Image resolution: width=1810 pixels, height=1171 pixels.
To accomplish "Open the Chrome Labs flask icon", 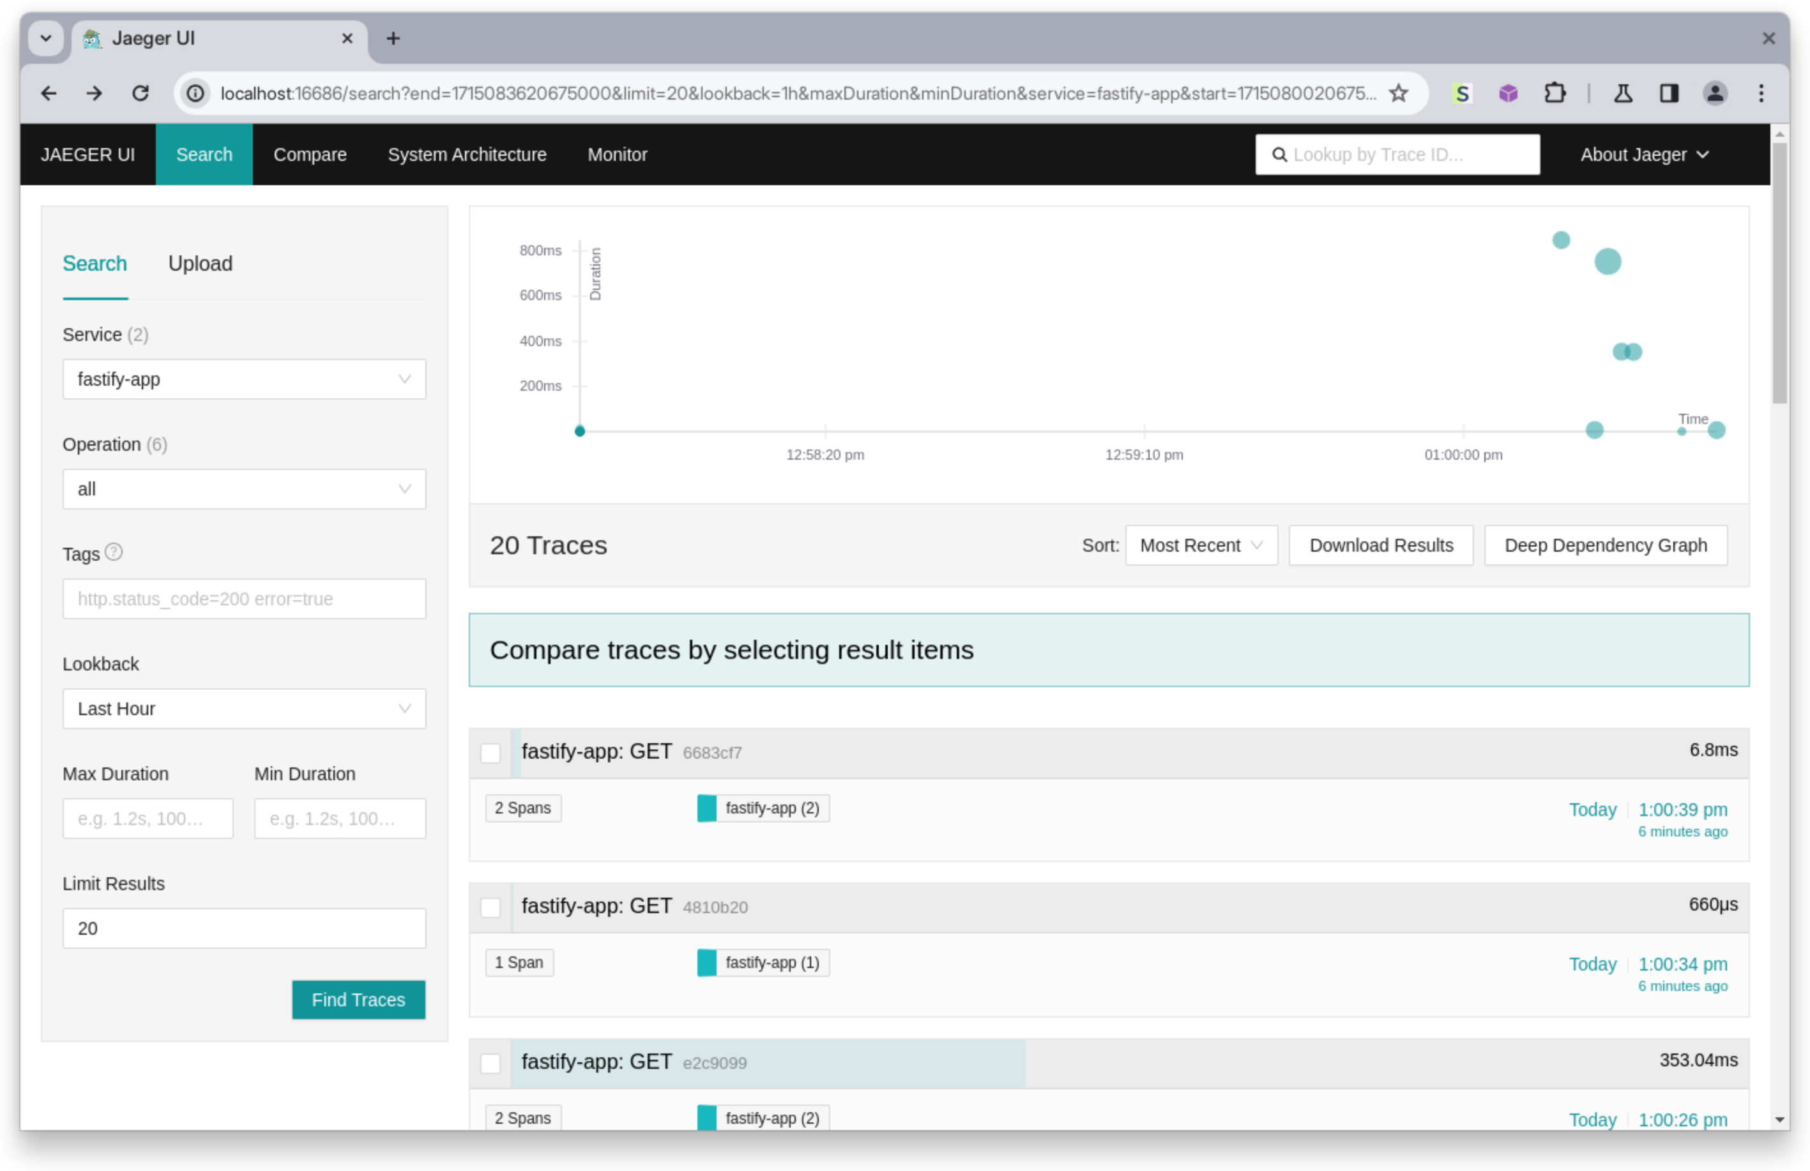I will [x=1623, y=93].
